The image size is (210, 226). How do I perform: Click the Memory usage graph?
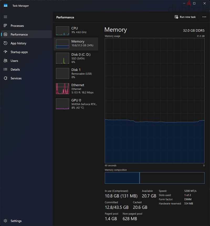[155, 101]
